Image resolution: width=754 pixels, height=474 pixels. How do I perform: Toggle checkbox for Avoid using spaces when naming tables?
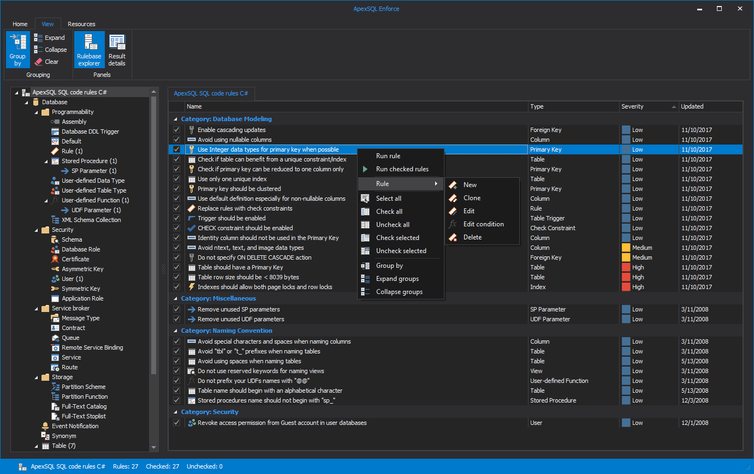(176, 361)
